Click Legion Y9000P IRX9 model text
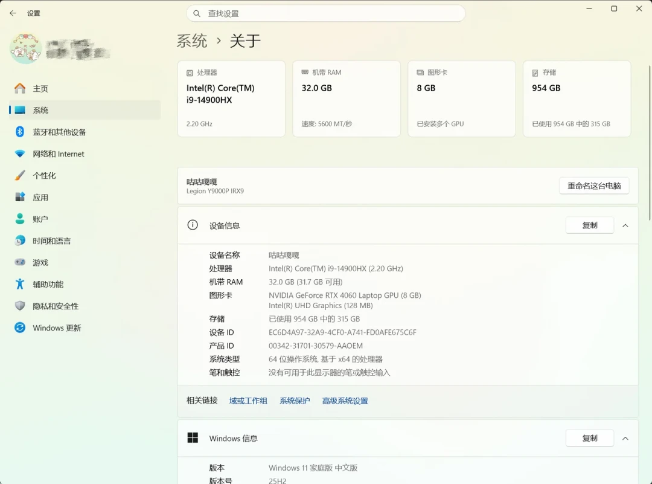The image size is (652, 484). [x=215, y=191]
